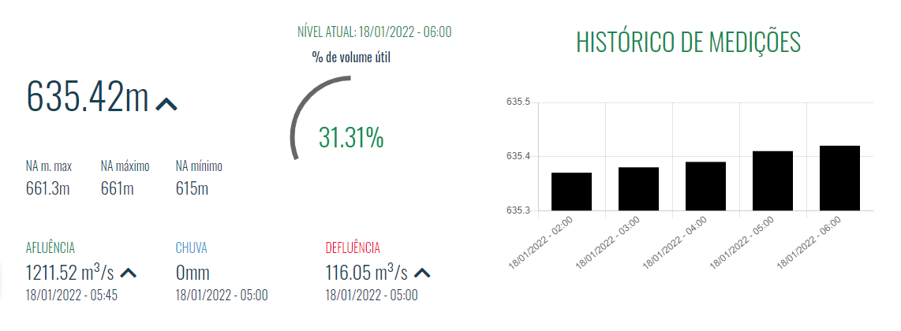Select the 18/01/2022 - 03:00 bar
Image resolution: width=901 pixels, height=331 pixels.
click(638, 189)
